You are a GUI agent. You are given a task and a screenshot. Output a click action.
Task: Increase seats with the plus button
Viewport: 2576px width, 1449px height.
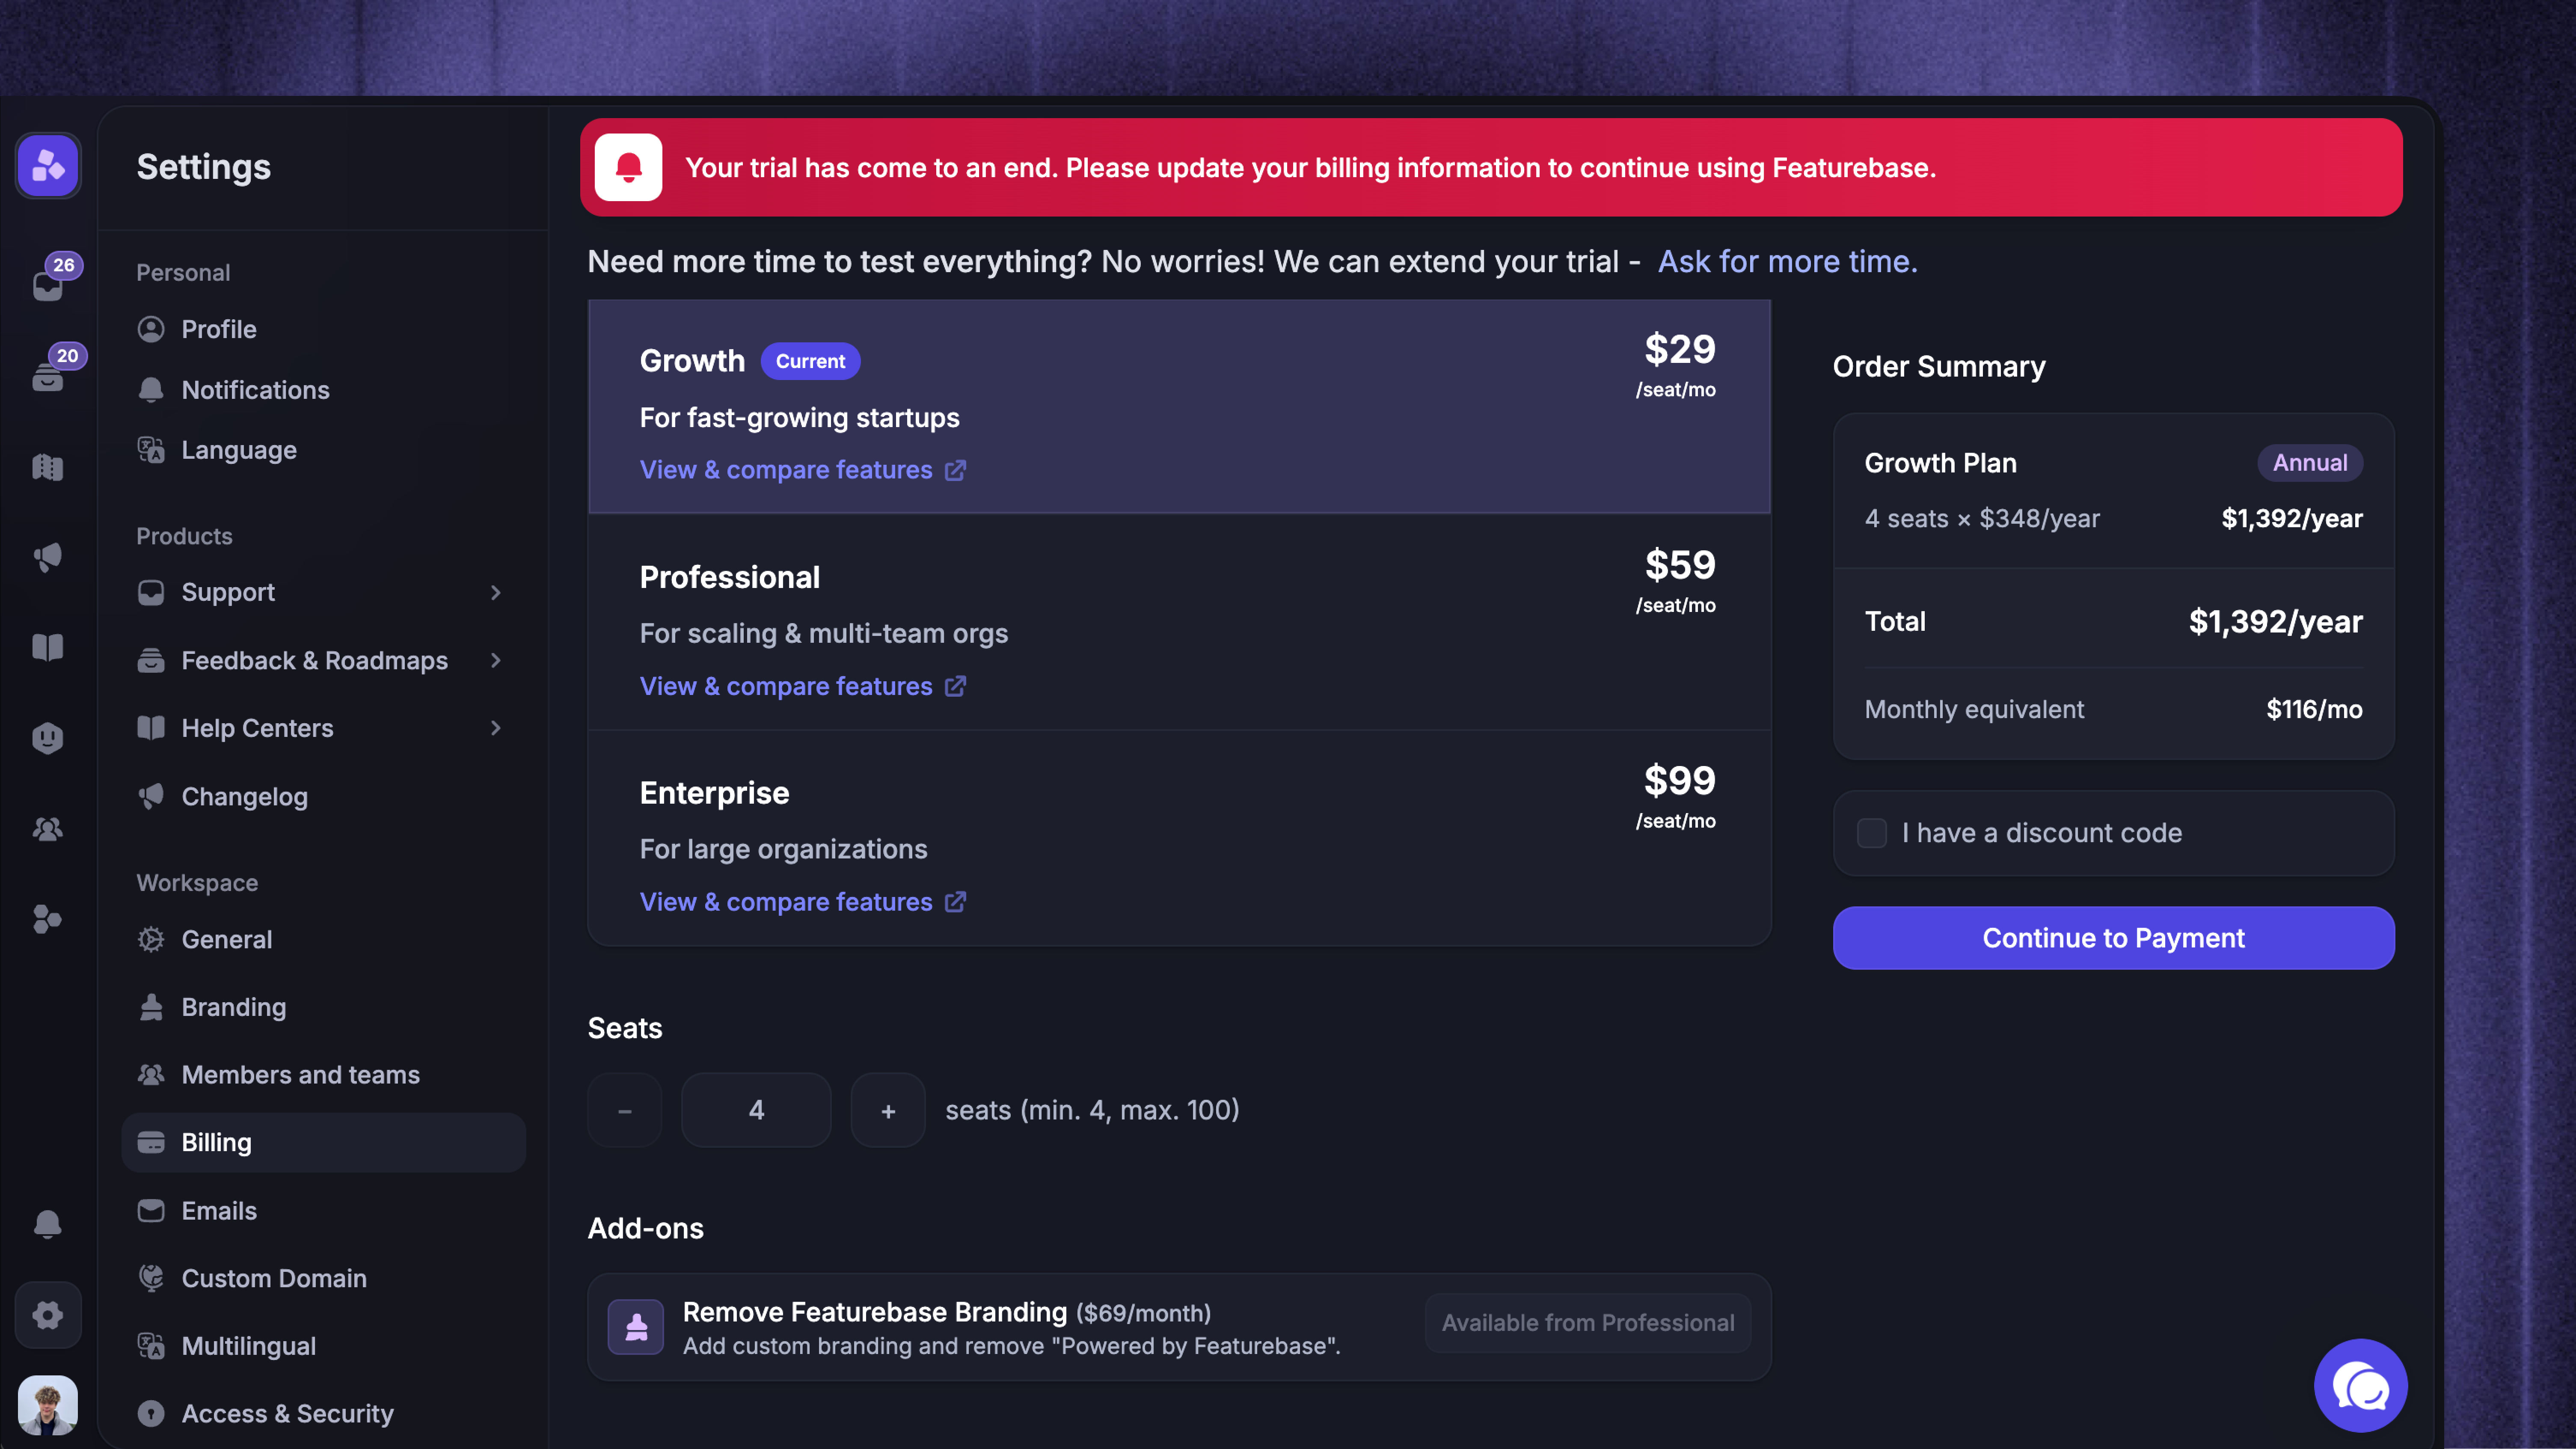click(888, 1110)
